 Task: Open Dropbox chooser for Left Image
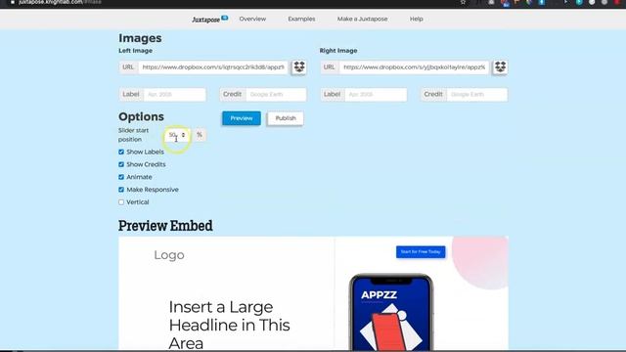[x=299, y=67]
